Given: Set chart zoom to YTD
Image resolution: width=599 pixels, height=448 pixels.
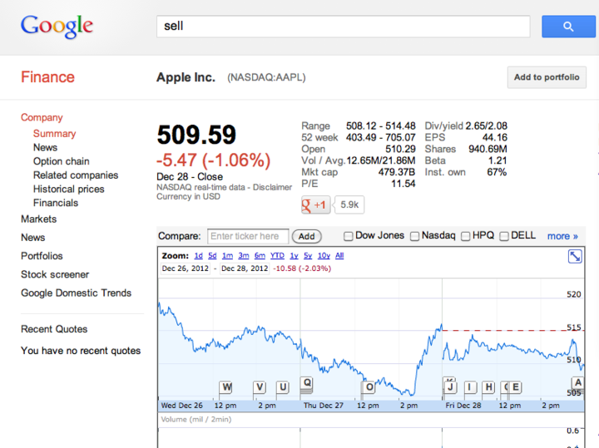Looking at the screenshot, I should [x=277, y=256].
